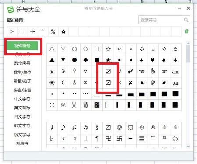Insert the Co. symbol
Viewport: 197px width, 164px height.
click(176, 139)
